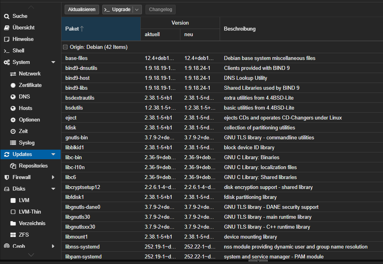Screen dimensions: 383x264
Task: Select the bsdextrautils package row
Action: pos(222,98)
